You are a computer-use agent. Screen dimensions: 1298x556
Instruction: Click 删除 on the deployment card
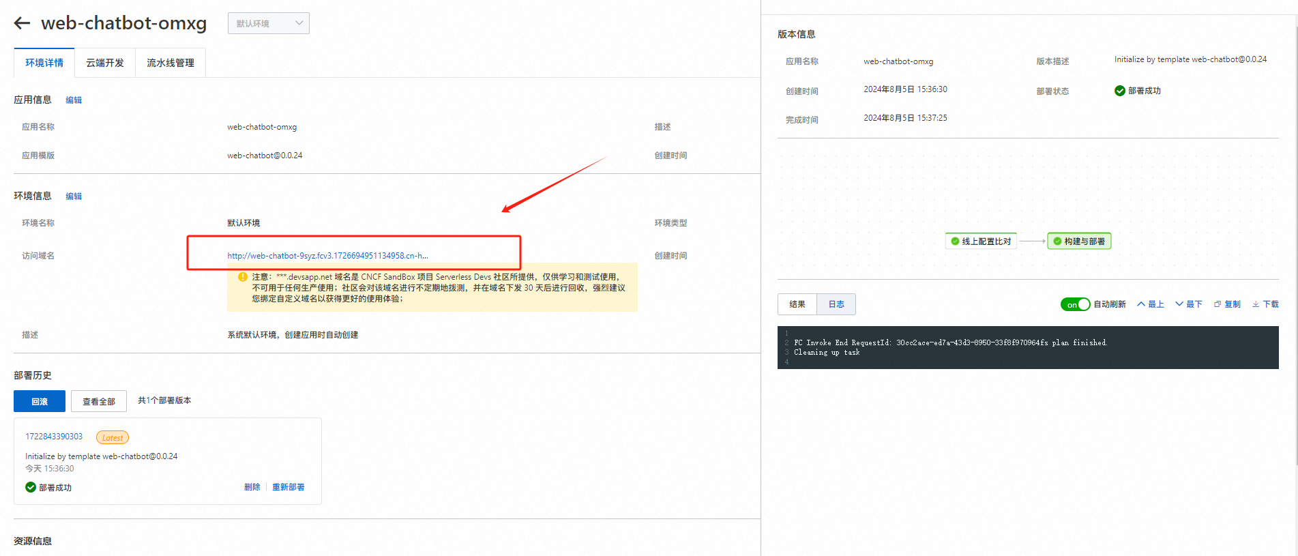coord(252,487)
